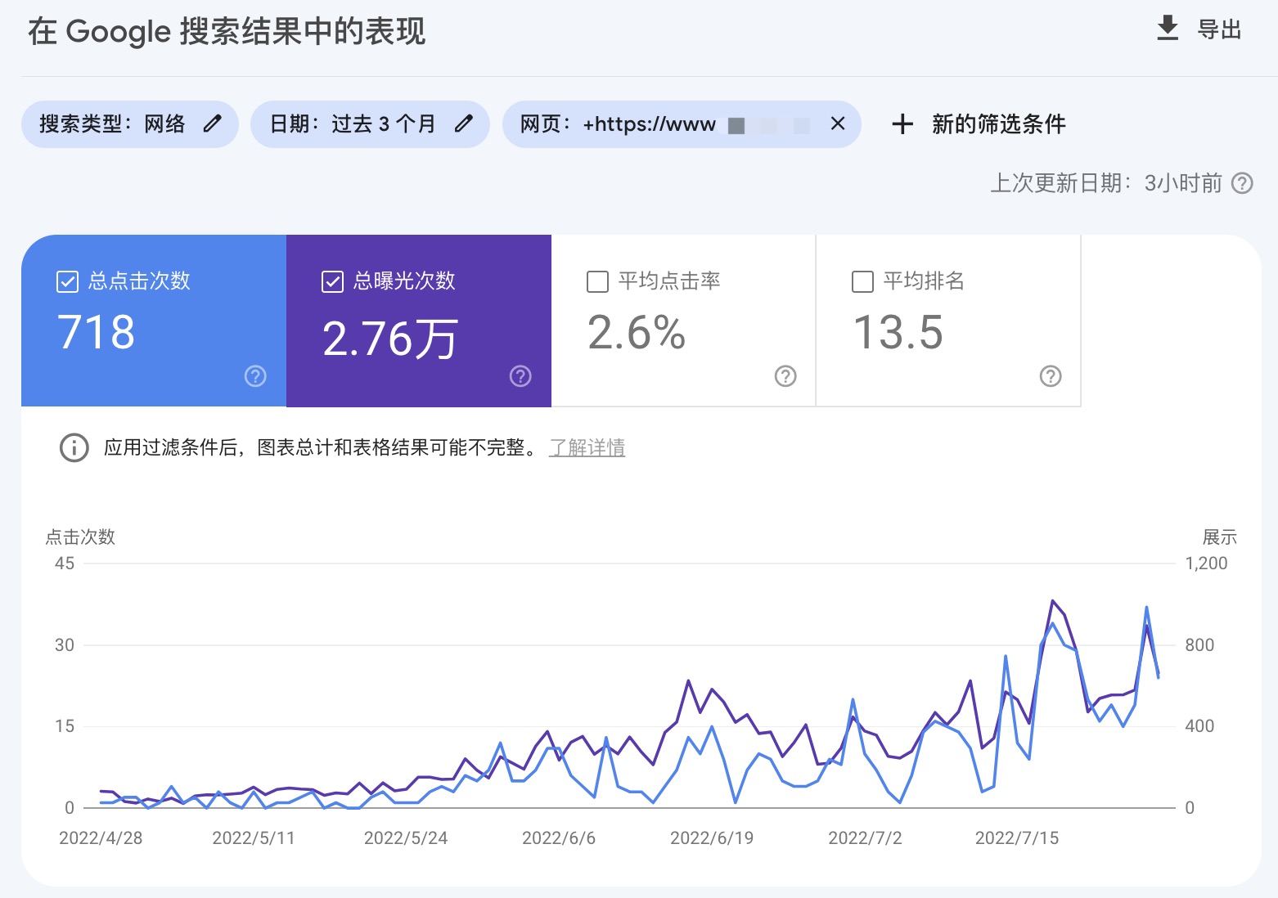Remove the page URL filter
The width and height of the screenshot is (1278, 898).
(837, 123)
